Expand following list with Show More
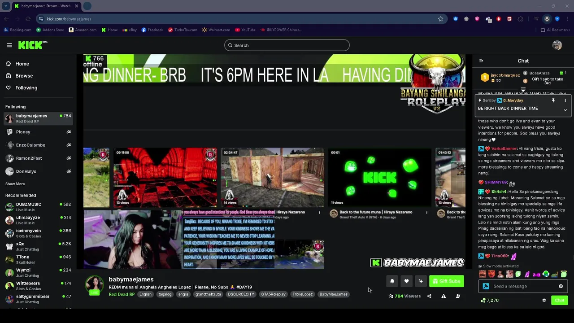The width and height of the screenshot is (574, 323). coord(15,184)
